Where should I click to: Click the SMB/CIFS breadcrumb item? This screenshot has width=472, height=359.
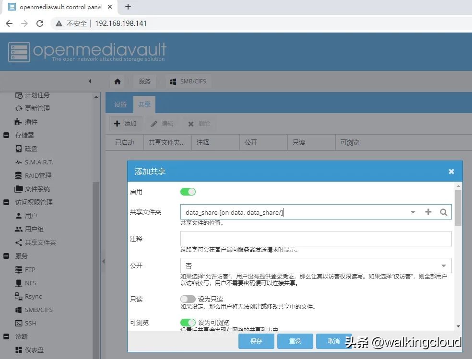tap(188, 81)
